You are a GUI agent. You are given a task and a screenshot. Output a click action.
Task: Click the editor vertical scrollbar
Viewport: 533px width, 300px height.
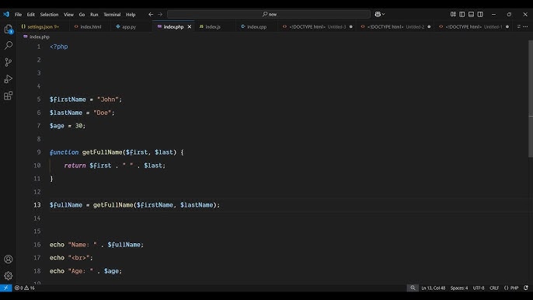coord(531,99)
